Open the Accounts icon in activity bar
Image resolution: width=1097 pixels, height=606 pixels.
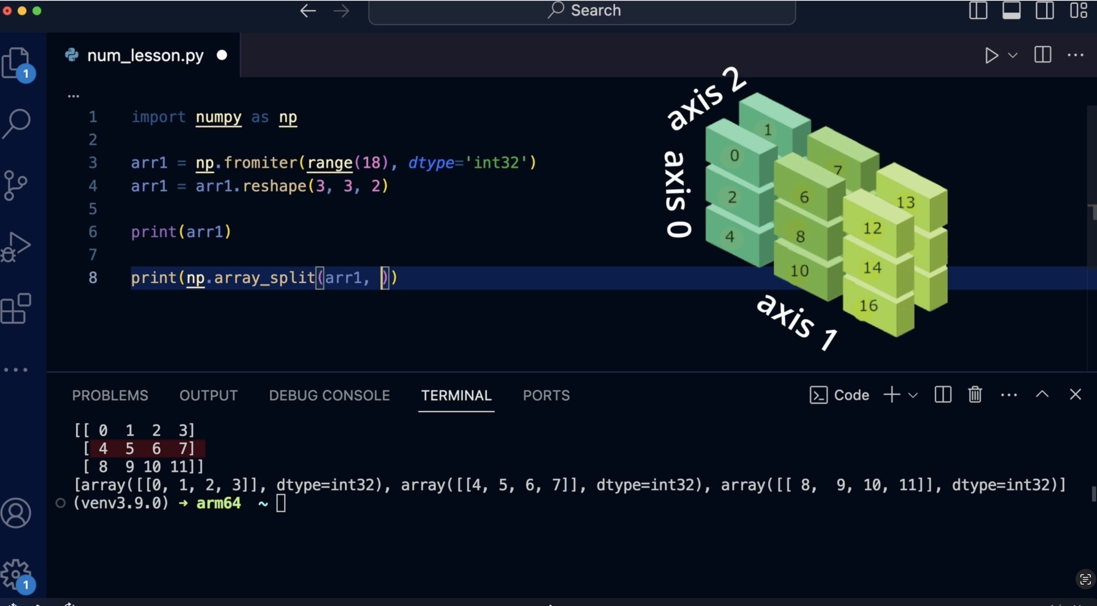click(x=16, y=513)
